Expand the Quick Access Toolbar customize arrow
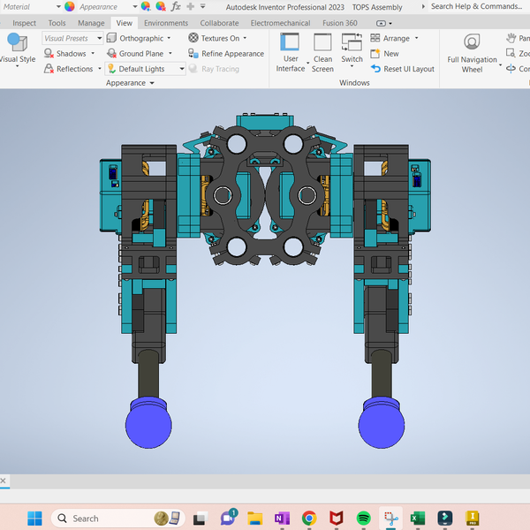Screen dimensions: 530x530 click(x=203, y=6)
